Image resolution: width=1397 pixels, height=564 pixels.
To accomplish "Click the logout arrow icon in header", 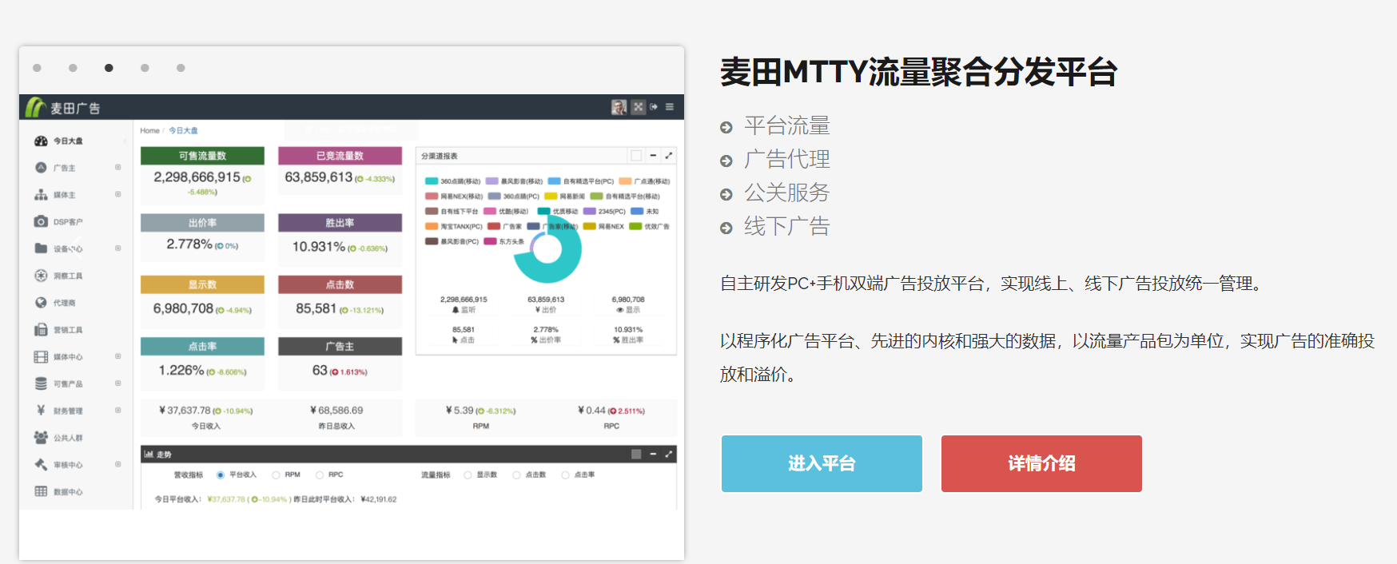I will tap(654, 107).
